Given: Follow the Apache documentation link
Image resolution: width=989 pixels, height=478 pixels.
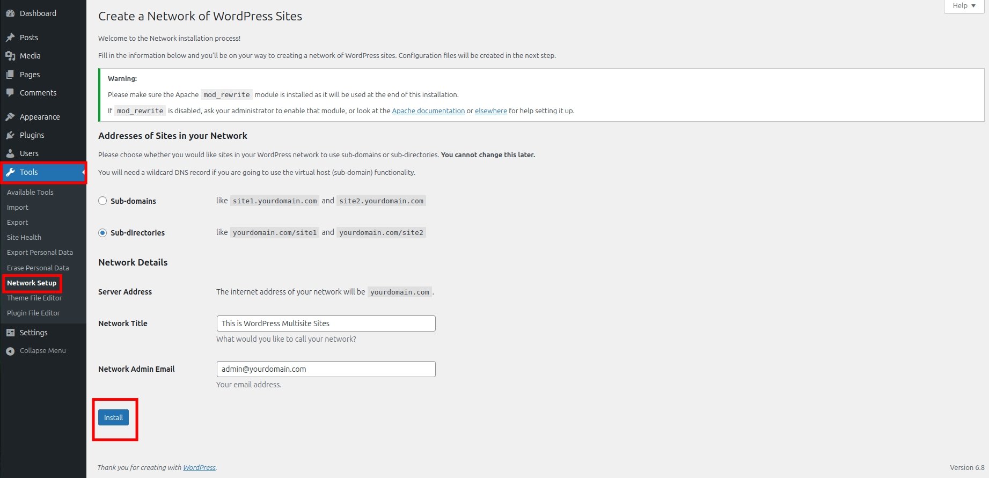Looking at the screenshot, I should (428, 111).
